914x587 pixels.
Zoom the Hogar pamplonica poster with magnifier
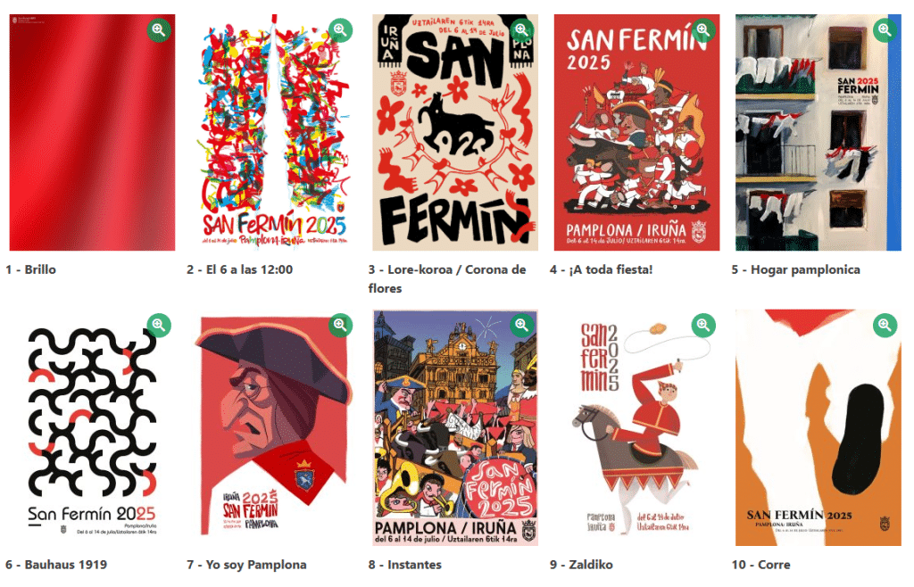[x=885, y=29]
